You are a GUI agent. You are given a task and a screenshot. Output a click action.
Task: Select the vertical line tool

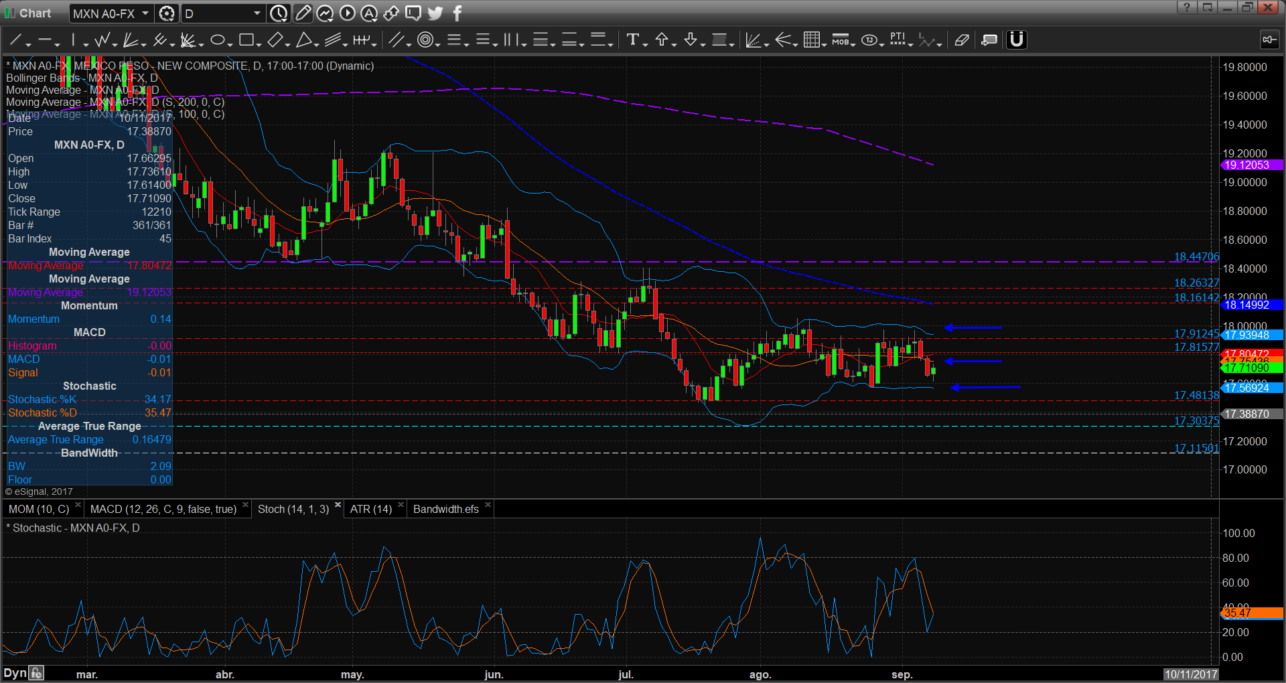(x=74, y=40)
